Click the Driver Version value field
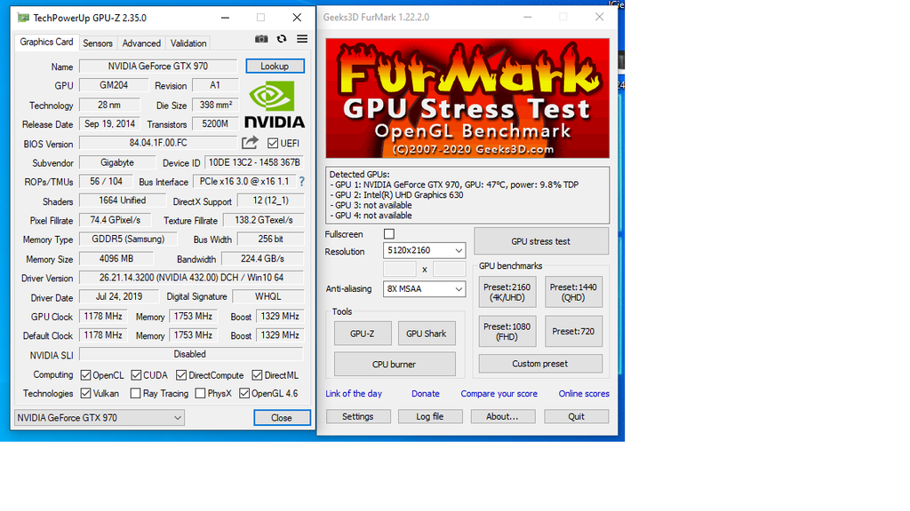 tap(192, 278)
